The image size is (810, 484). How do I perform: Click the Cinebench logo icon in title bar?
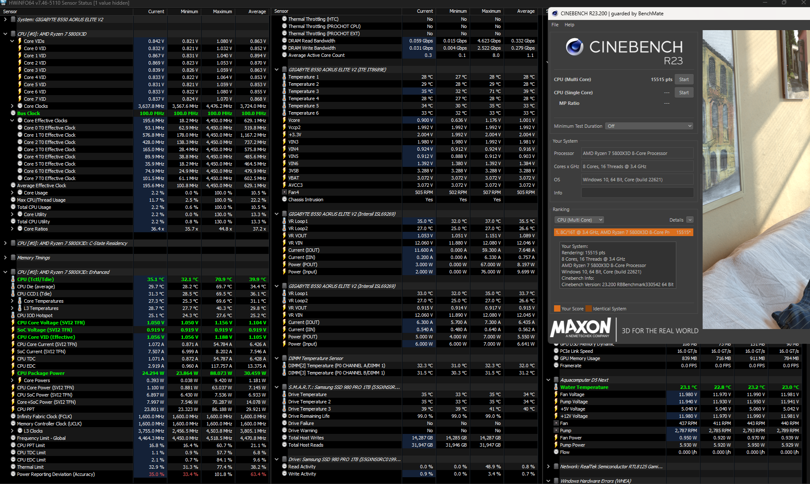point(554,14)
